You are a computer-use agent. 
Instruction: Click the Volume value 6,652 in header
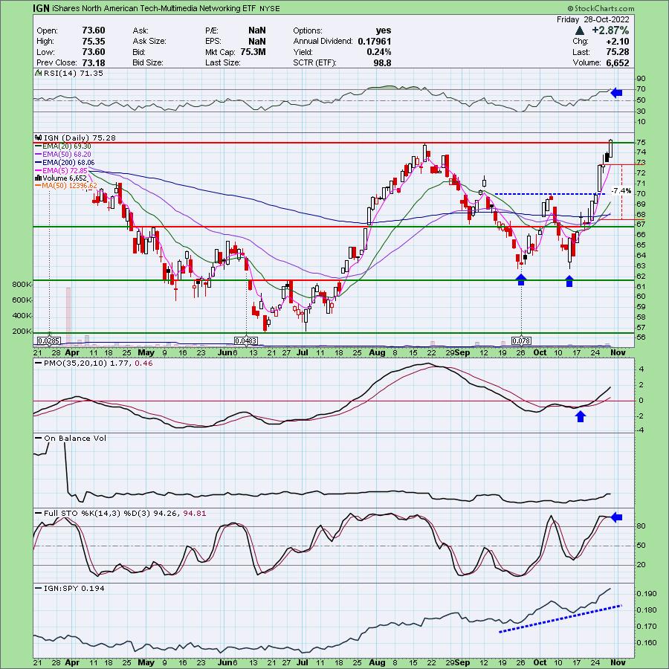point(617,62)
